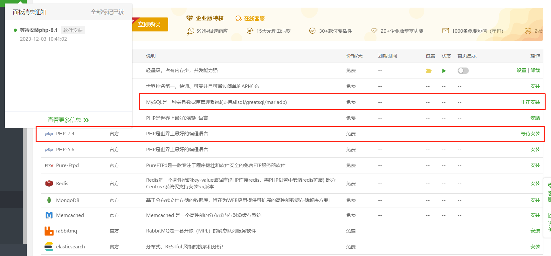Click 官方 in the Redis row
The image size is (551, 256).
pos(114,184)
